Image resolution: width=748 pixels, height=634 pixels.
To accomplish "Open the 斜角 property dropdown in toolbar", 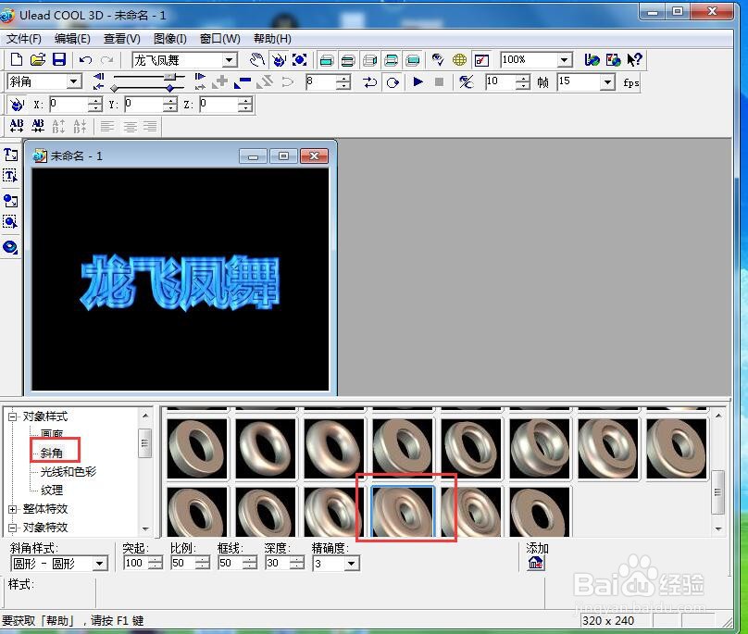I will 74,81.
